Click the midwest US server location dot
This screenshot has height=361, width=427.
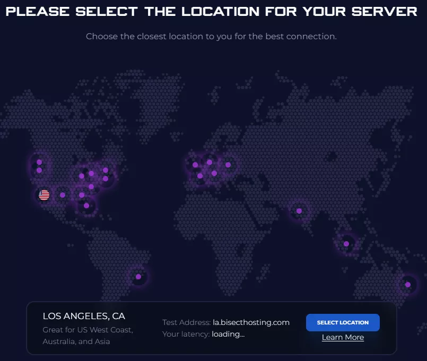82,177
